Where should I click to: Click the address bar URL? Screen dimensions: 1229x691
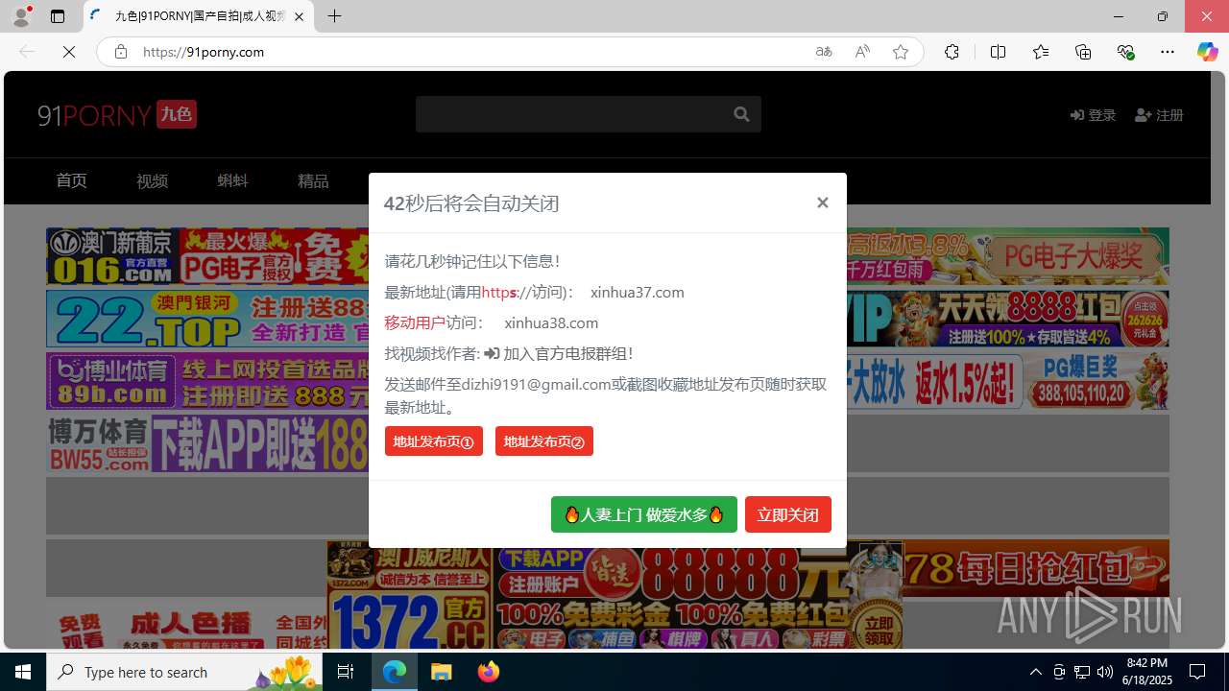pos(204,52)
